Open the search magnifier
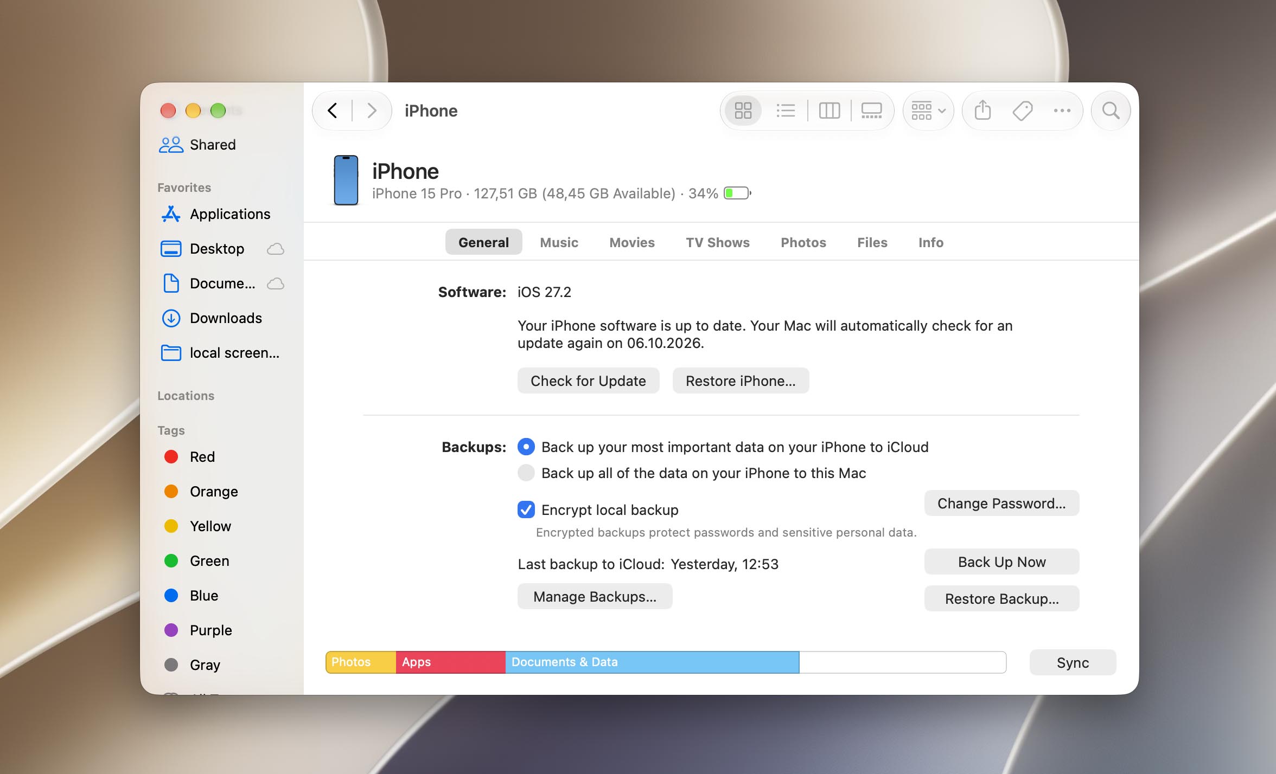Screen dimensions: 1276x774 pyautogui.click(x=1111, y=111)
